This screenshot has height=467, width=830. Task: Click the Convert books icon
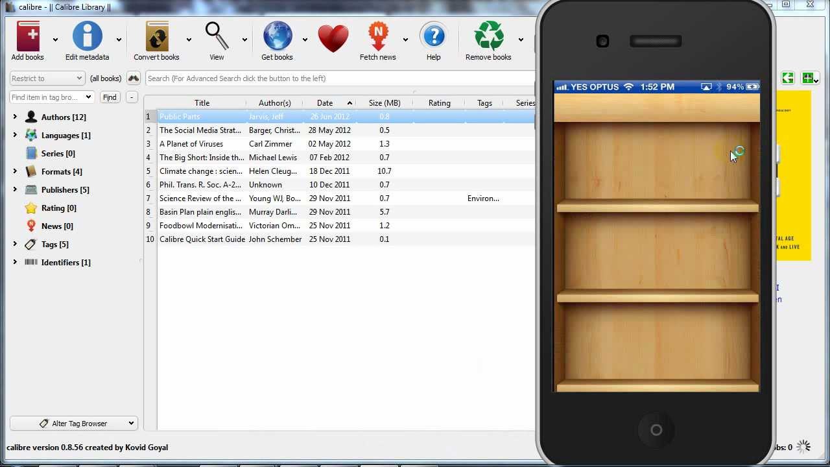pos(157,36)
